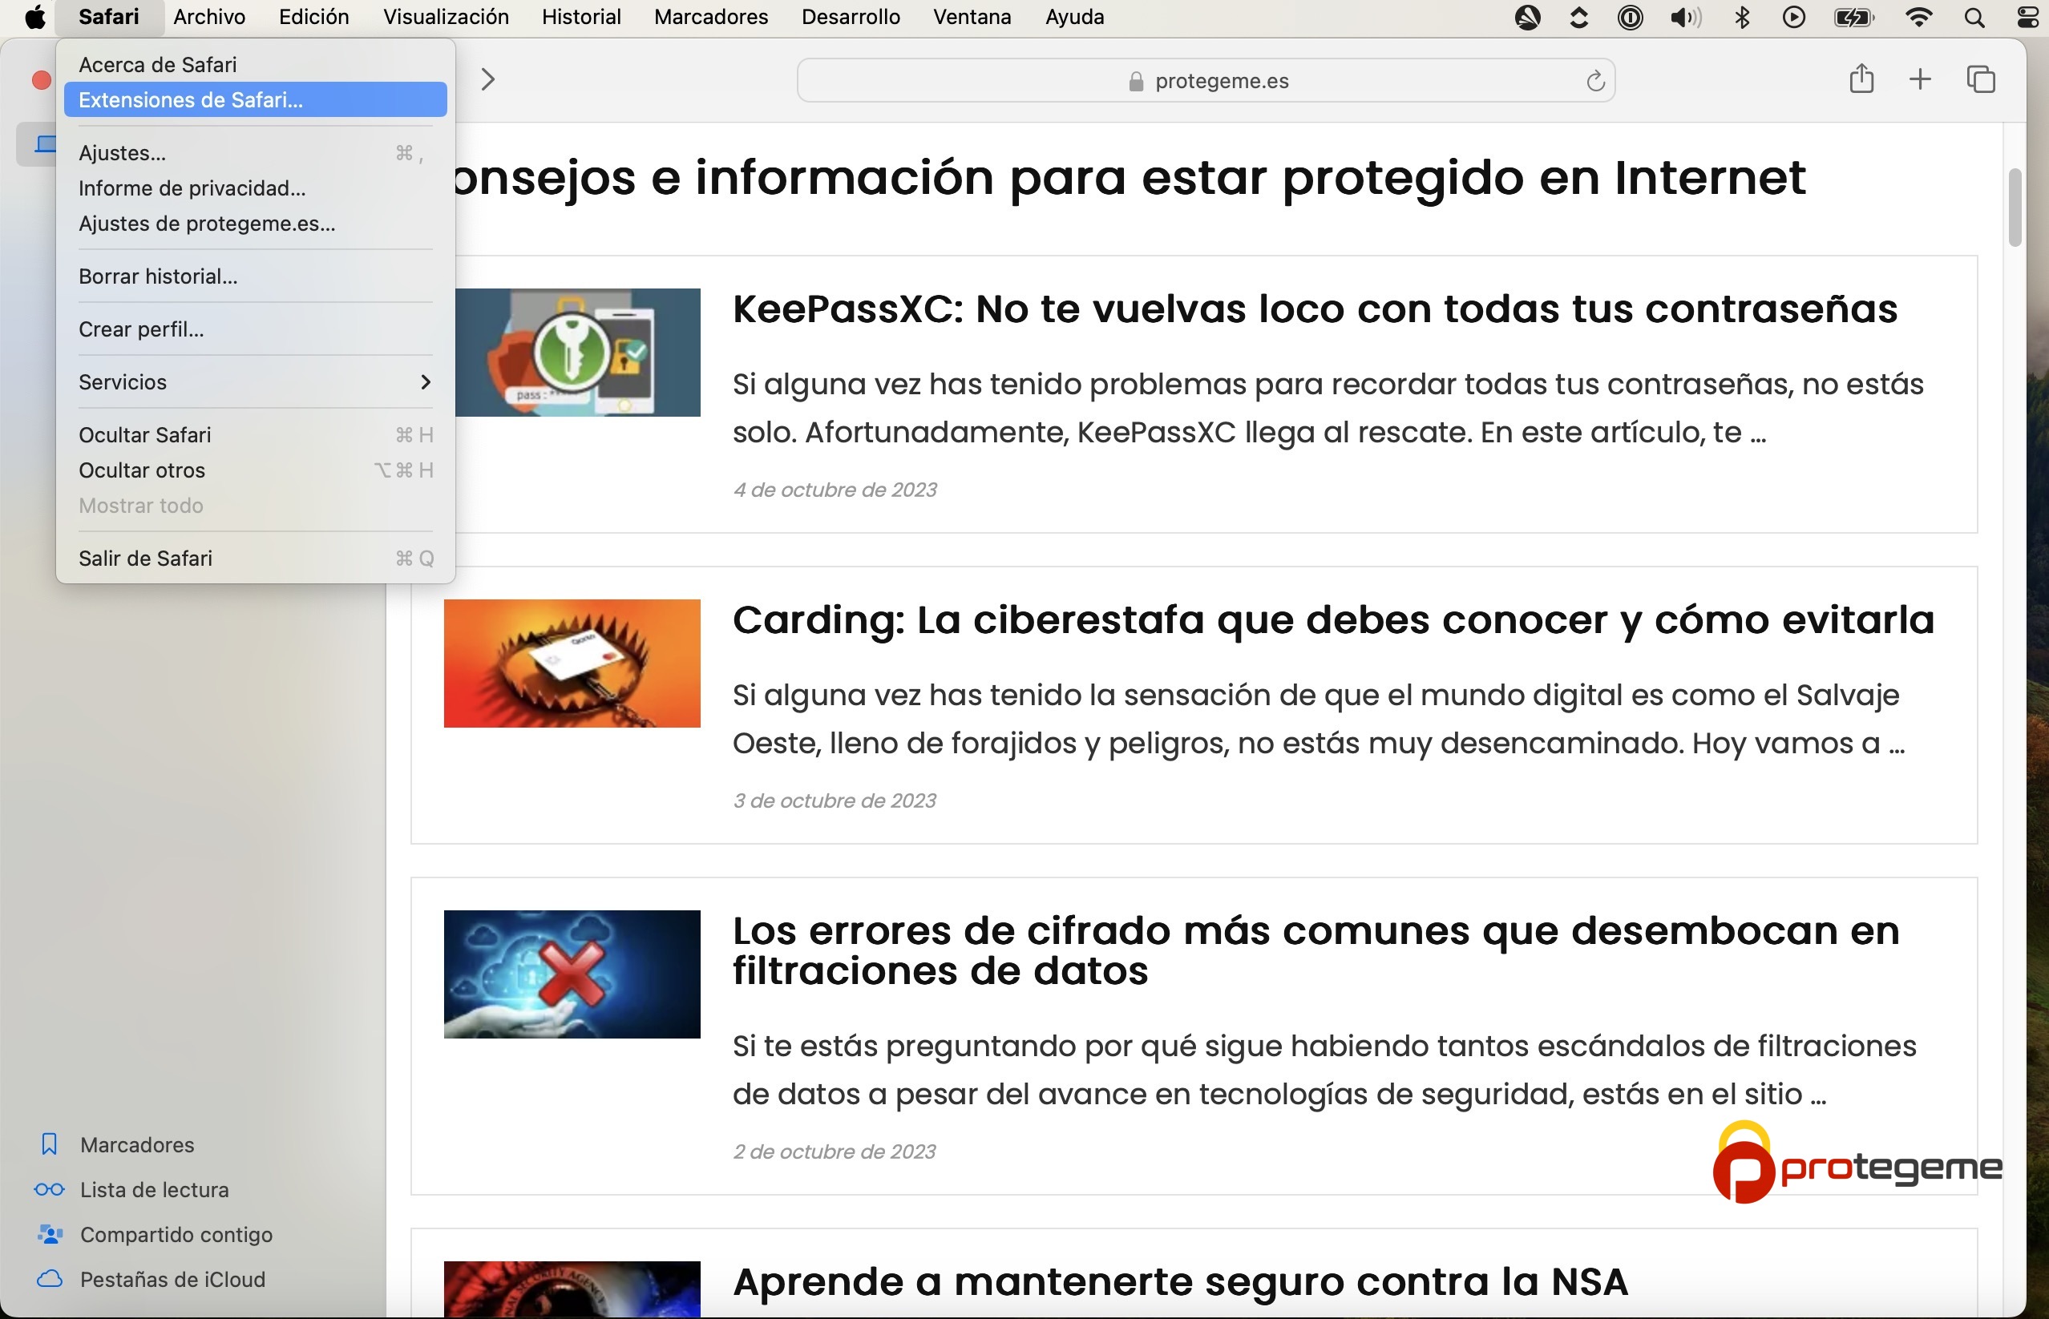Click the date 2 de octubre de 2023

(835, 1152)
